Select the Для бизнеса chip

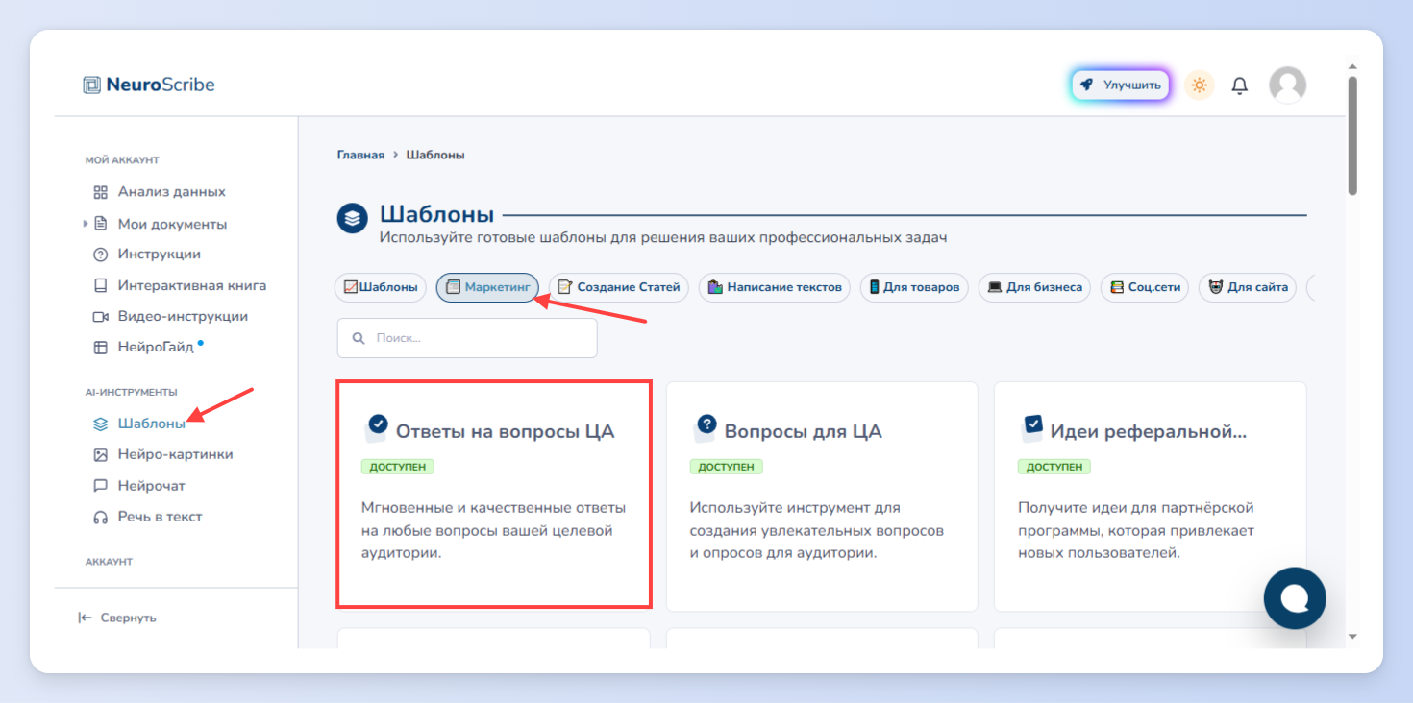click(x=1034, y=287)
